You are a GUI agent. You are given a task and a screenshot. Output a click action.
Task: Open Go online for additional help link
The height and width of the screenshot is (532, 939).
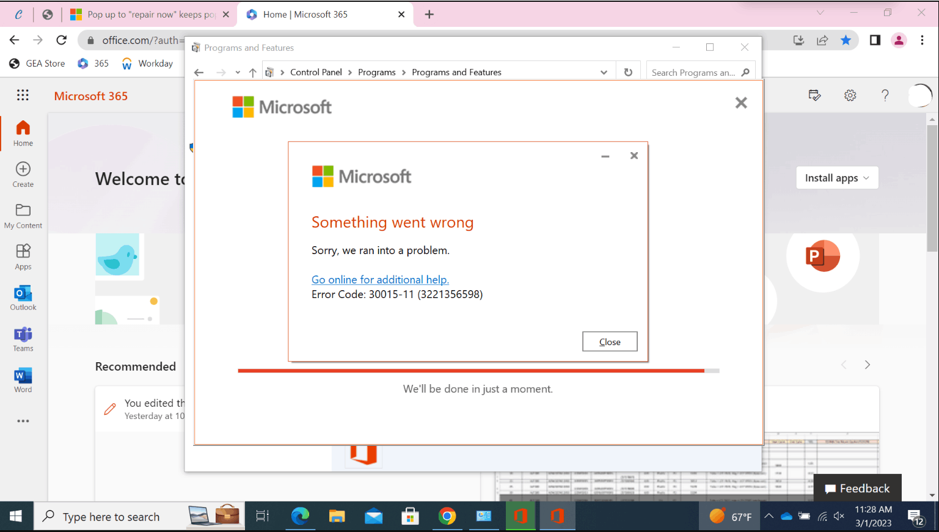point(380,280)
